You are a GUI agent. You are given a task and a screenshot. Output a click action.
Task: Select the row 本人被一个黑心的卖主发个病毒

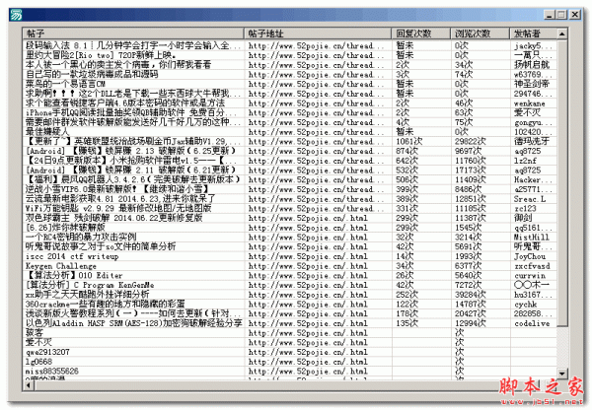(x=289, y=65)
